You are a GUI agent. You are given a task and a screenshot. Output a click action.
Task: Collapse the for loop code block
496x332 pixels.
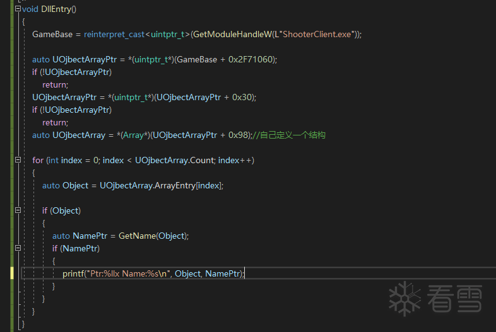[18, 160]
